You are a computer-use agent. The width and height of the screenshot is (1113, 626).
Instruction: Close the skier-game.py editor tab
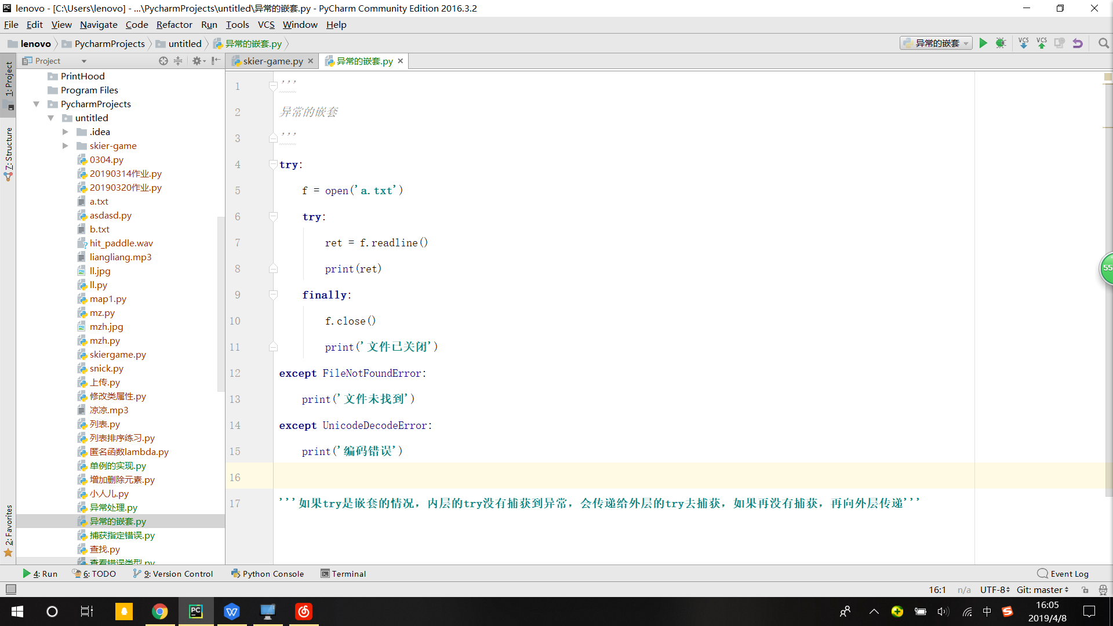point(311,61)
